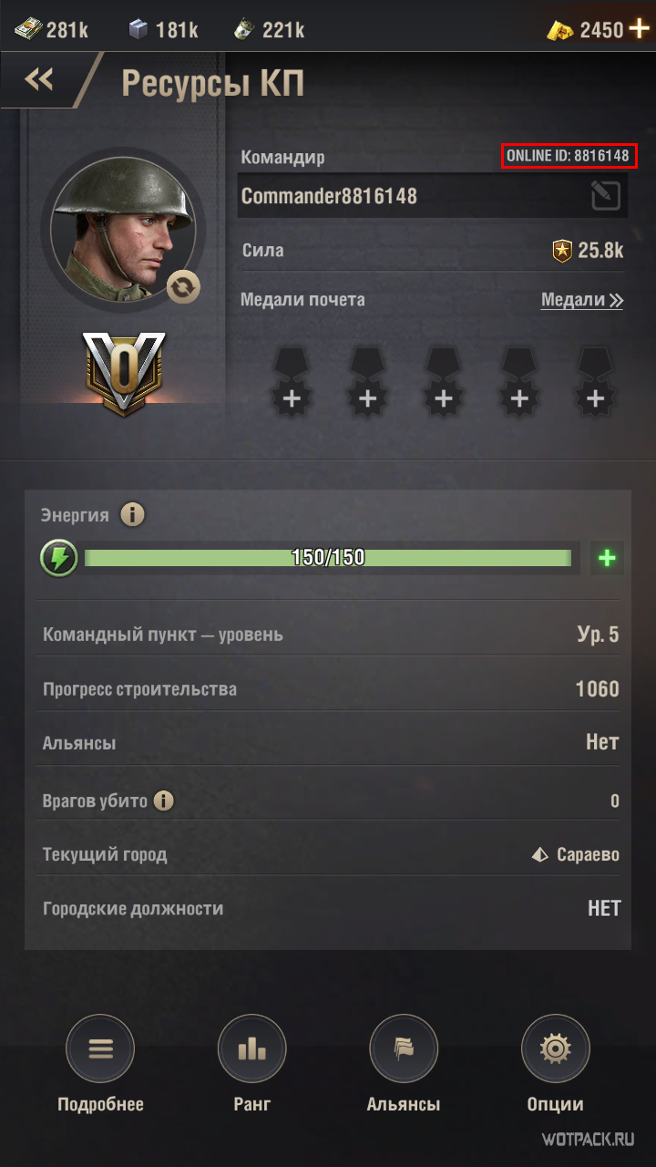
Task: Open the Подробнее menu button
Action: point(100,1049)
